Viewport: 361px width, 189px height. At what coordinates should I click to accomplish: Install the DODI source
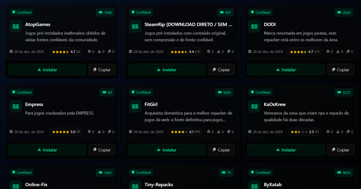point(286,70)
